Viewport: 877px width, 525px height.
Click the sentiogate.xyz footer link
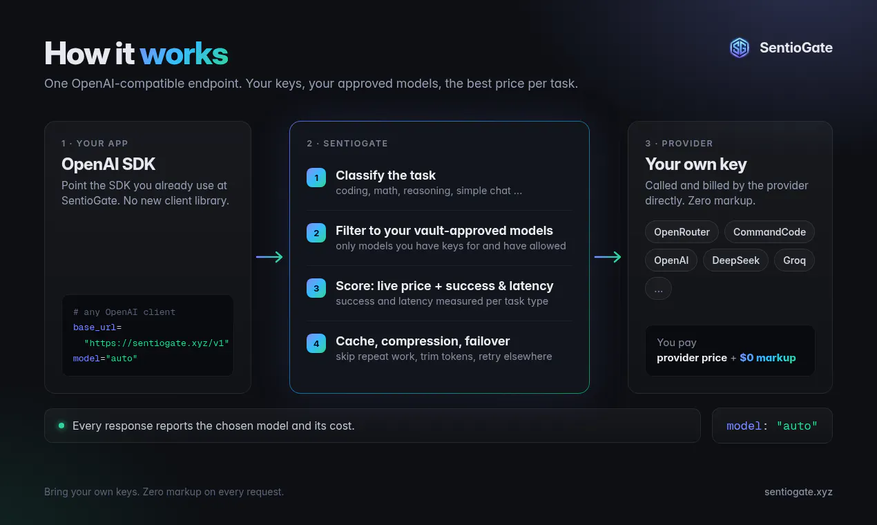point(798,492)
